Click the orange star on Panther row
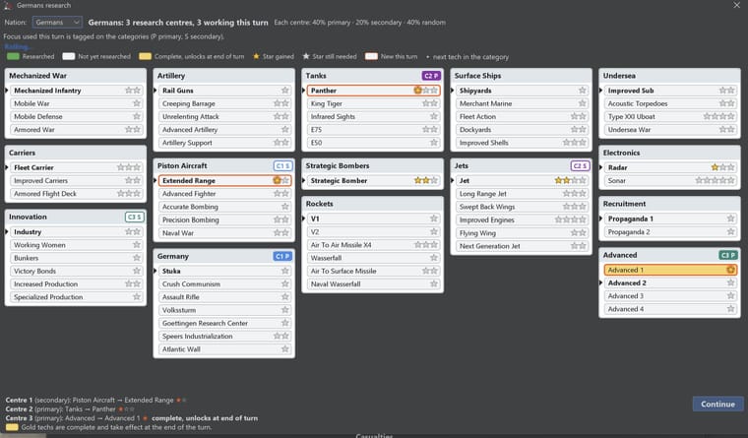 click(x=418, y=91)
